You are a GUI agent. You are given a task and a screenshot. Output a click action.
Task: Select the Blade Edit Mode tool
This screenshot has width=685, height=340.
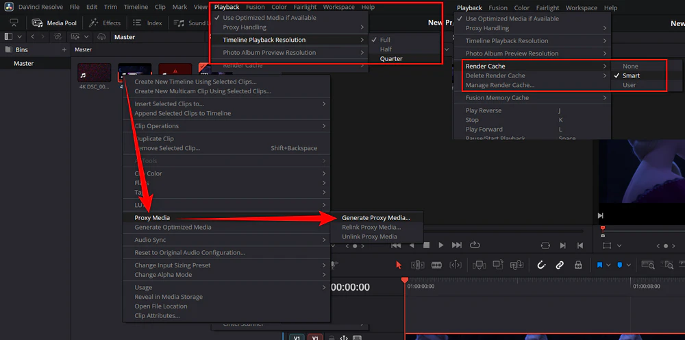pos(456,265)
